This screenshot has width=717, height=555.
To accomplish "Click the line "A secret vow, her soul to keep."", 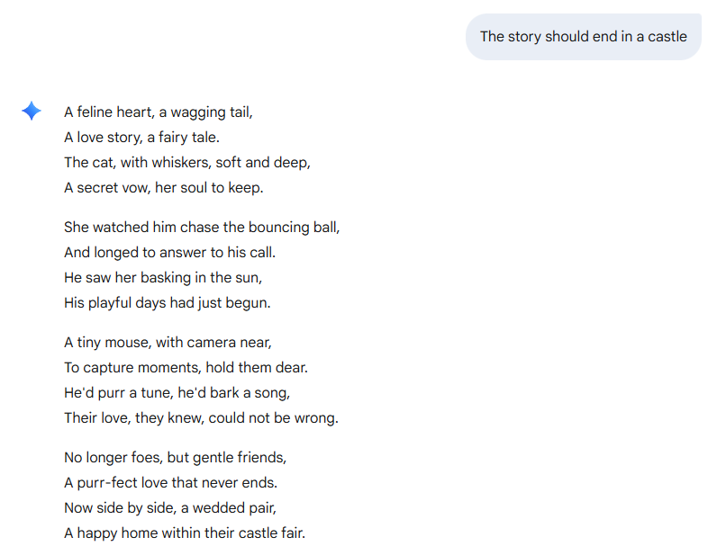I will click(163, 188).
